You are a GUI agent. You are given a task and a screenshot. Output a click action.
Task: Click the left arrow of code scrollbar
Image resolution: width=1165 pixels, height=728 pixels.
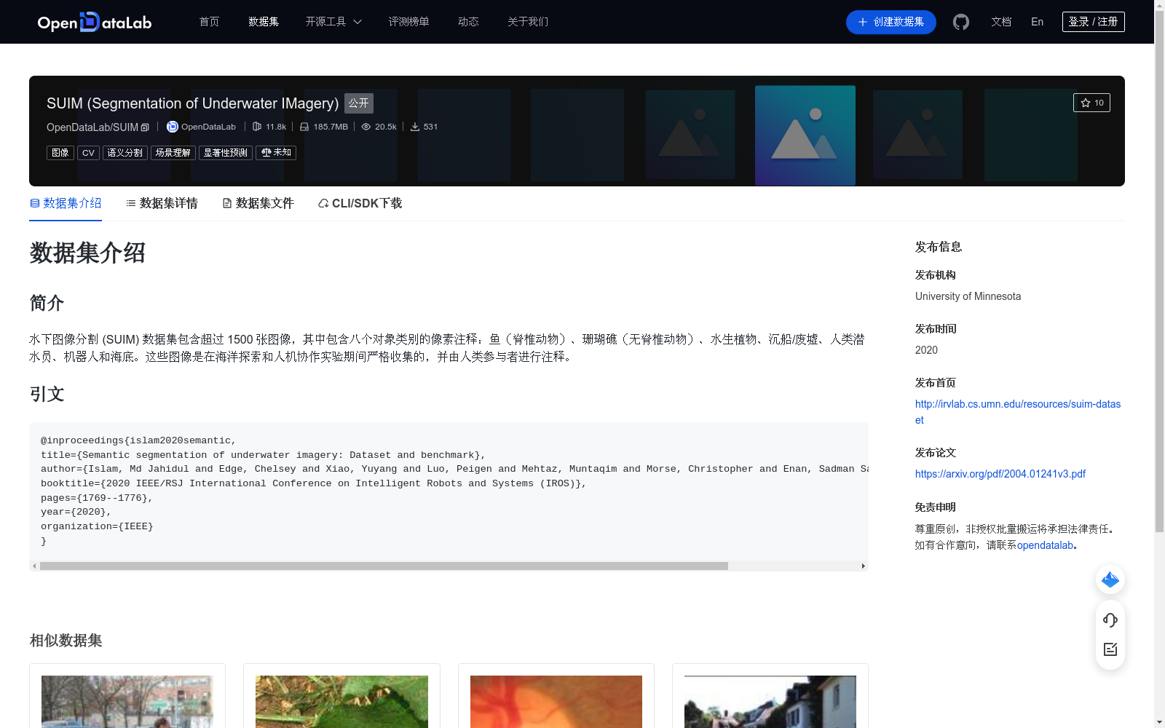34,566
